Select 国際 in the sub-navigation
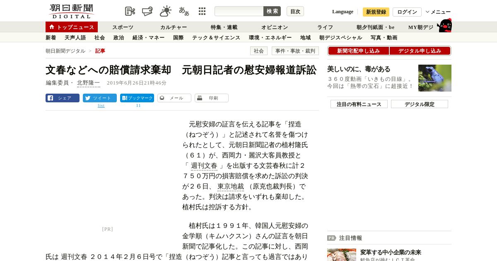Screen dimensions: 497x261 179,38
